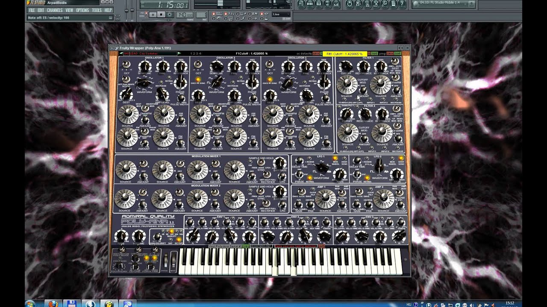This screenshot has height=307, width=547.
Task: Click the Filter 1 Resonance knob
Action: click(364, 66)
